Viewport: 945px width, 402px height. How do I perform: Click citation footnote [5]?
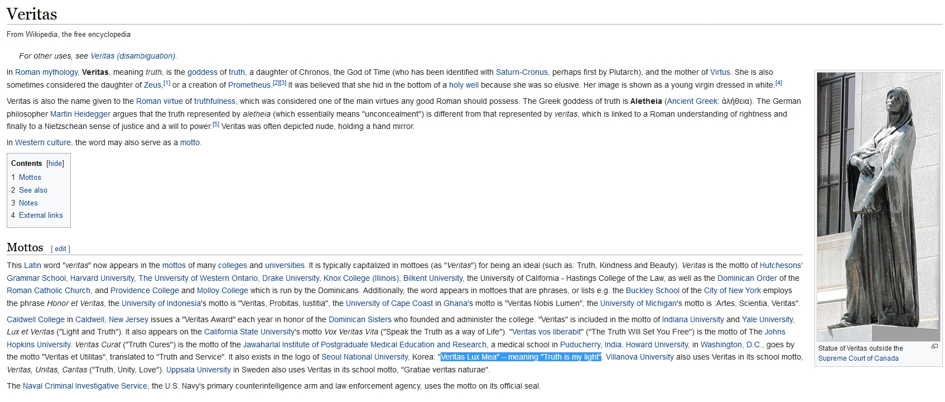tap(216, 125)
